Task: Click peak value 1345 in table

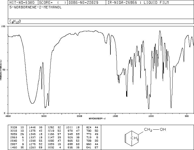Action: [x=32, y=134]
